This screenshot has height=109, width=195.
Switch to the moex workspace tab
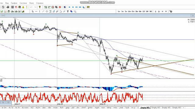pyautogui.click(x=55, y=107)
